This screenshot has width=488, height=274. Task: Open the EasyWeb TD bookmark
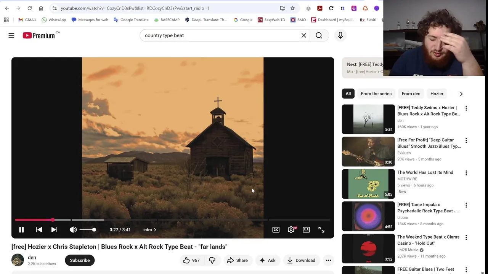coord(271,20)
